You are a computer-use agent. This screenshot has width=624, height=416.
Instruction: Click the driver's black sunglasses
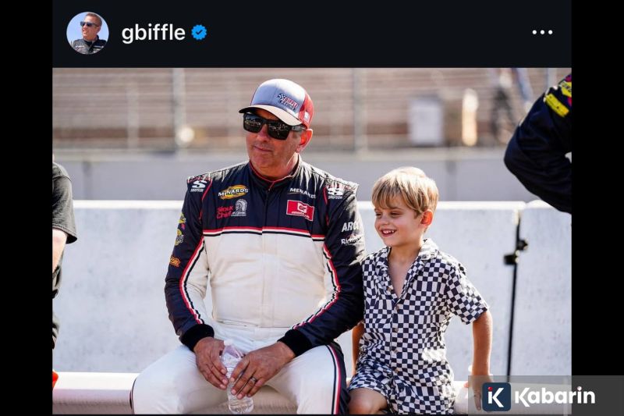coord(273,126)
